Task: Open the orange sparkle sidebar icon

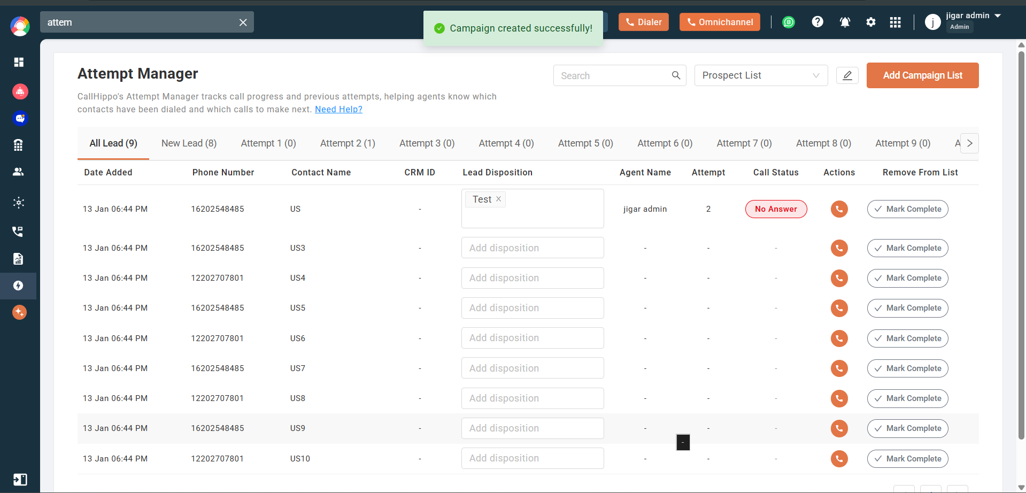Action: coord(20,312)
